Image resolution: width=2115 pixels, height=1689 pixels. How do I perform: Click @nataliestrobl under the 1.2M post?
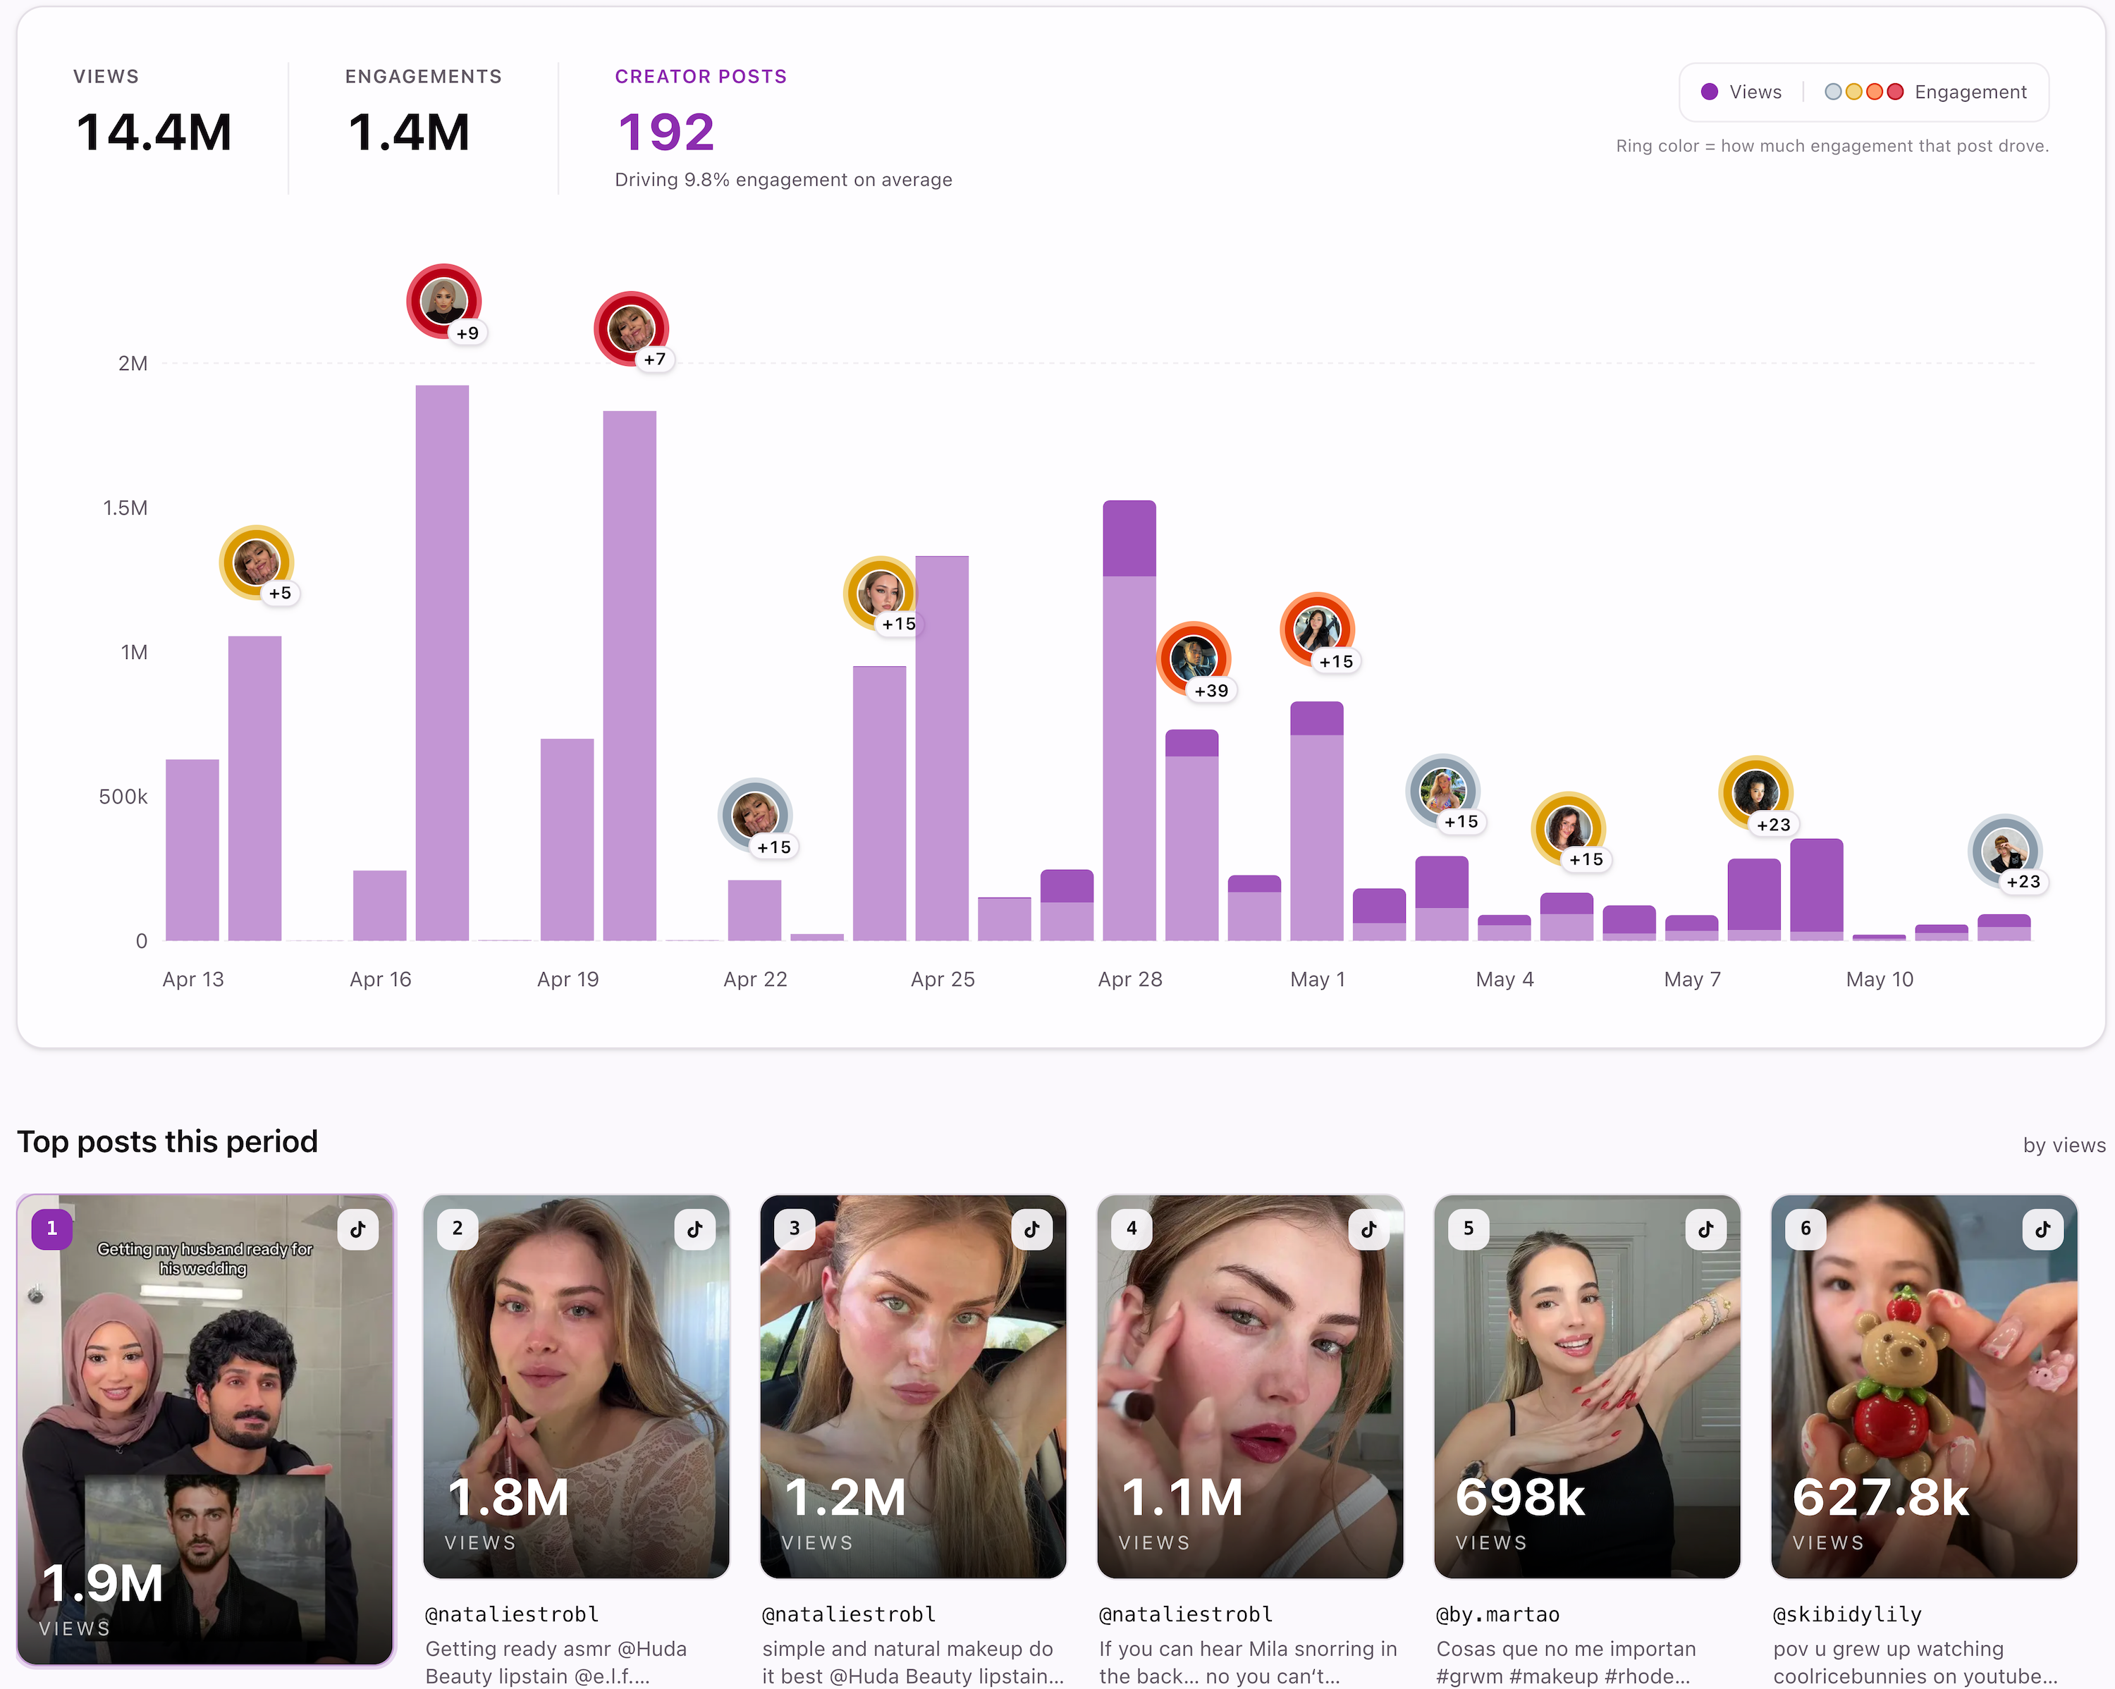[849, 1614]
